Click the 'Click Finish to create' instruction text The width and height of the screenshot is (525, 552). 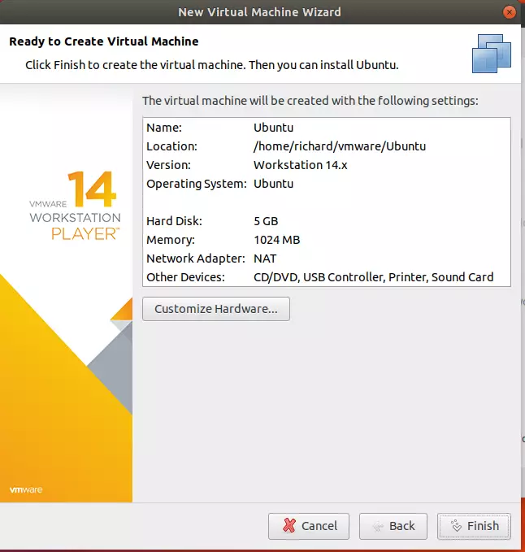[212, 65]
